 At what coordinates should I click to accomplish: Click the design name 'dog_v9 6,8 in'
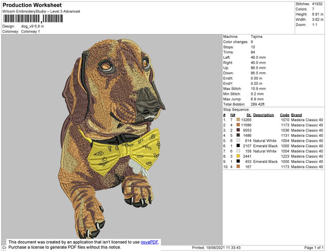pyautogui.click(x=33, y=27)
